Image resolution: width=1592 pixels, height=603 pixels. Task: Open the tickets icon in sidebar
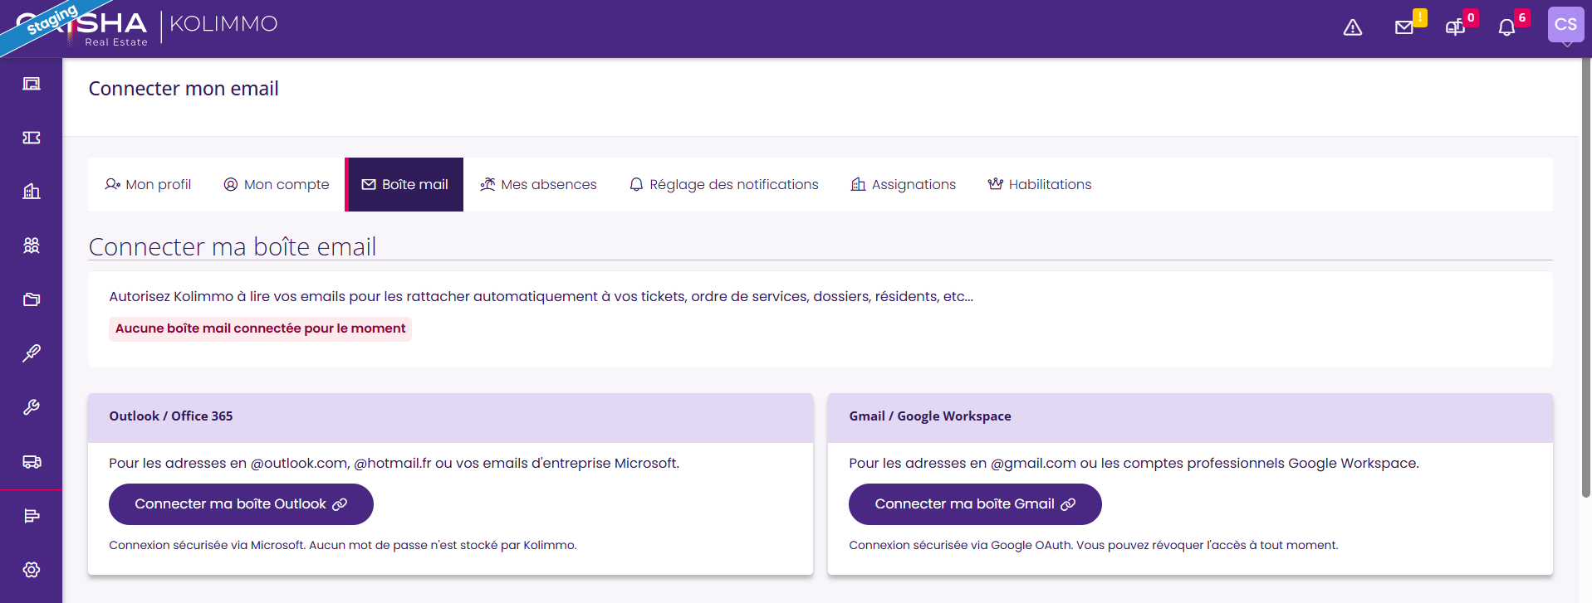tap(32, 138)
